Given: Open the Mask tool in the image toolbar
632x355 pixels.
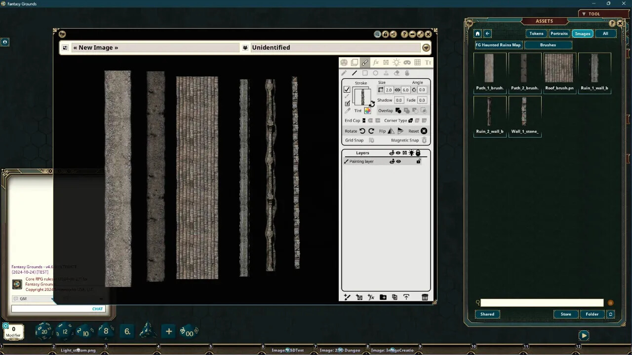Looking at the screenshot, I should coord(407,63).
